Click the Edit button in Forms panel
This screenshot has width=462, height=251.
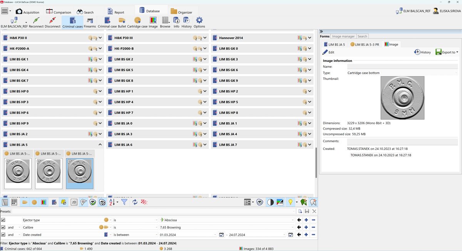(x=328, y=52)
